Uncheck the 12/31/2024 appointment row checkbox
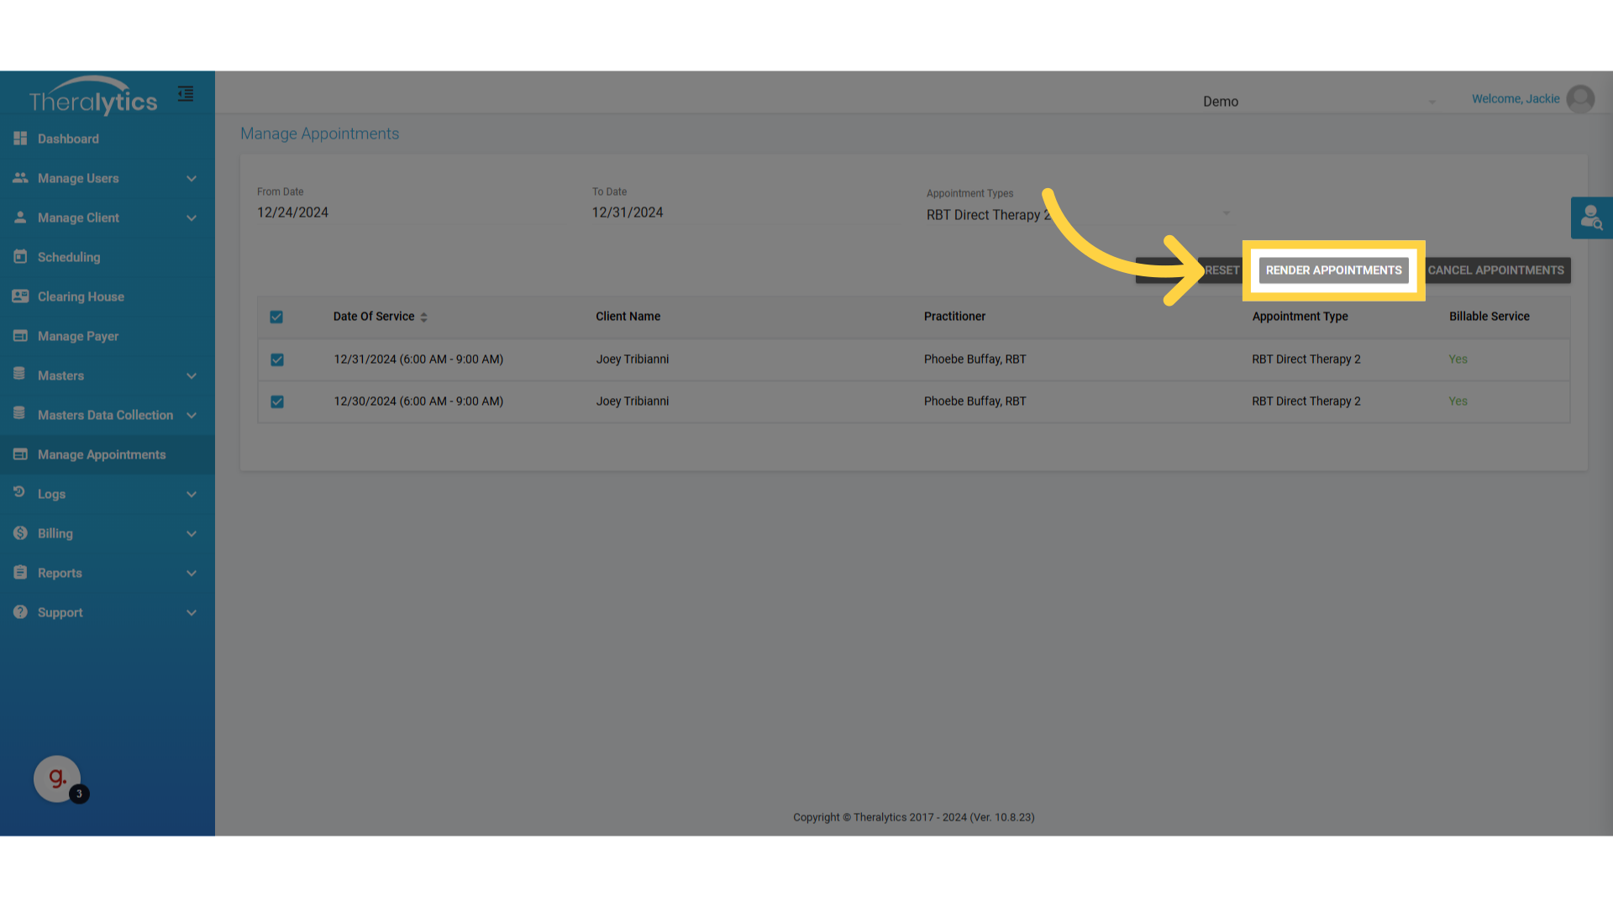This screenshot has width=1613, height=907. point(277,359)
